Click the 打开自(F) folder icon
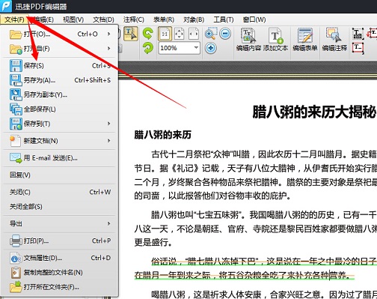The height and width of the screenshot is (299, 377). (x=16, y=49)
